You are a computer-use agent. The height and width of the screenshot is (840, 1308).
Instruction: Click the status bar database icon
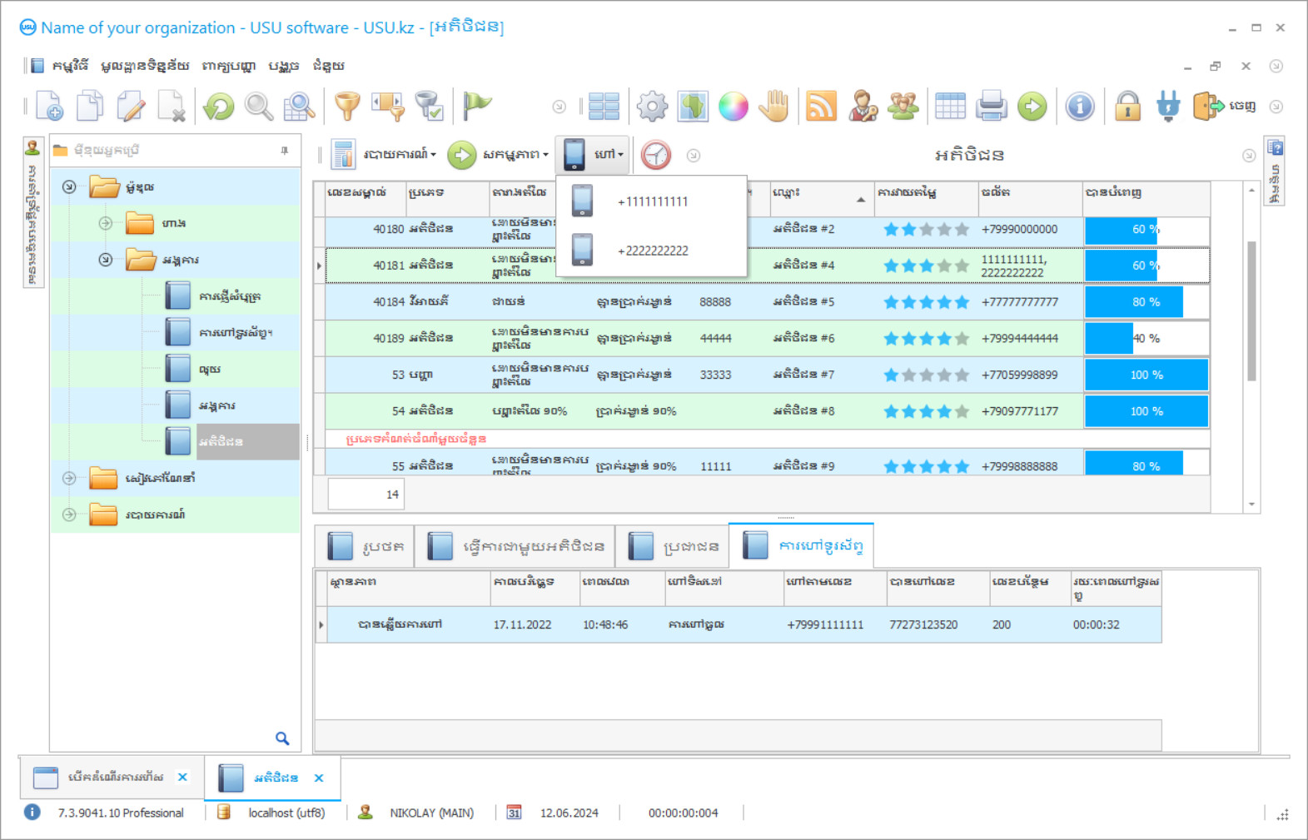tap(224, 812)
